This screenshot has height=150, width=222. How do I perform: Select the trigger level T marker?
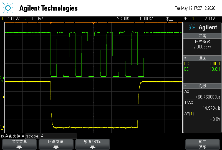3,96
